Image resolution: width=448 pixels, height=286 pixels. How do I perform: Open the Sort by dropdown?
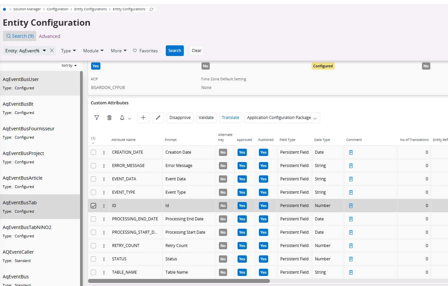click(69, 66)
